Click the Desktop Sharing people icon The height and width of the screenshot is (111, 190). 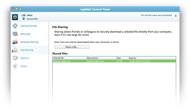point(15,42)
